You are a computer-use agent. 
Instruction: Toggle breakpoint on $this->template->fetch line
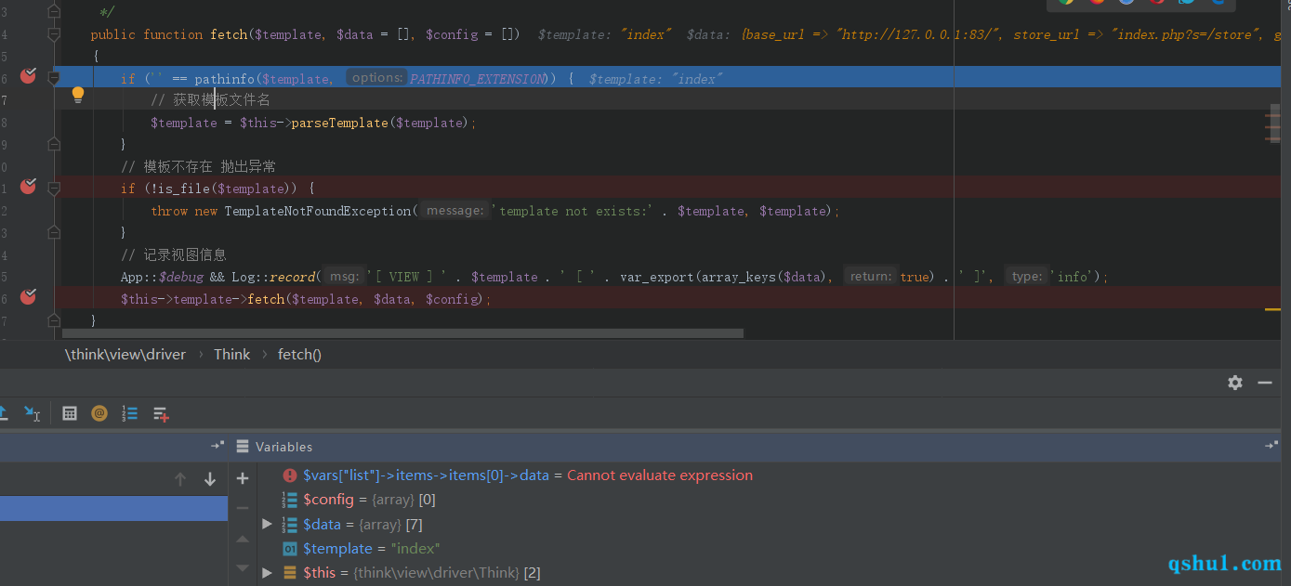(28, 296)
